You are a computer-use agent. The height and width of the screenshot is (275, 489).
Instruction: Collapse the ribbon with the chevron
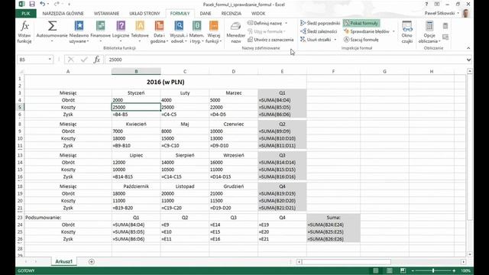pos(468,48)
